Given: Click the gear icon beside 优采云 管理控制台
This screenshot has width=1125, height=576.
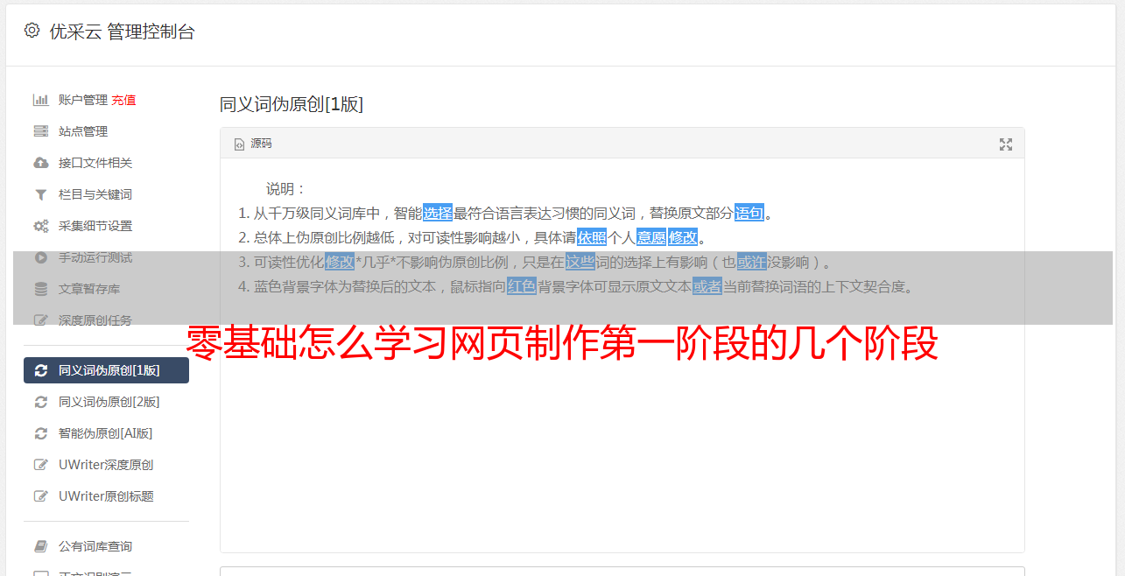Looking at the screenshot, I should tap(32, 31).
